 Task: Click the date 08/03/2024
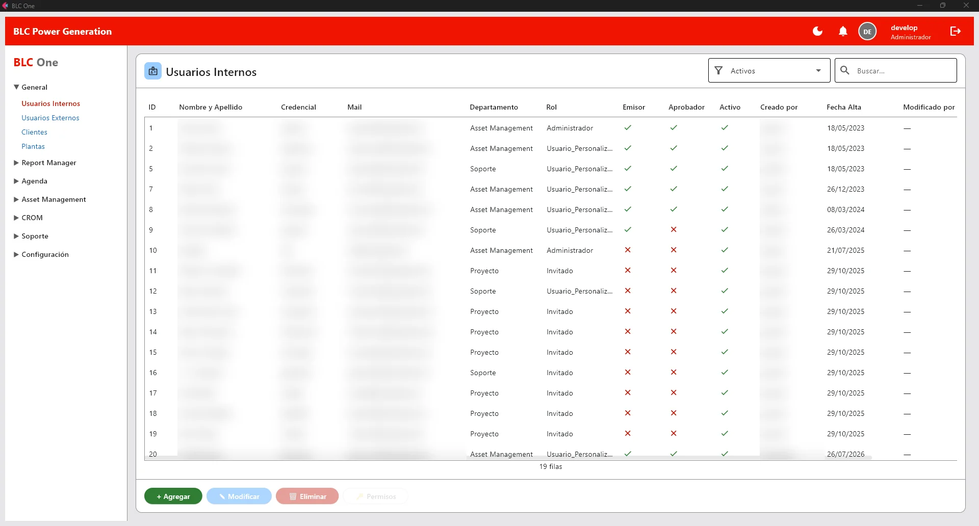[x=845, y=209]
